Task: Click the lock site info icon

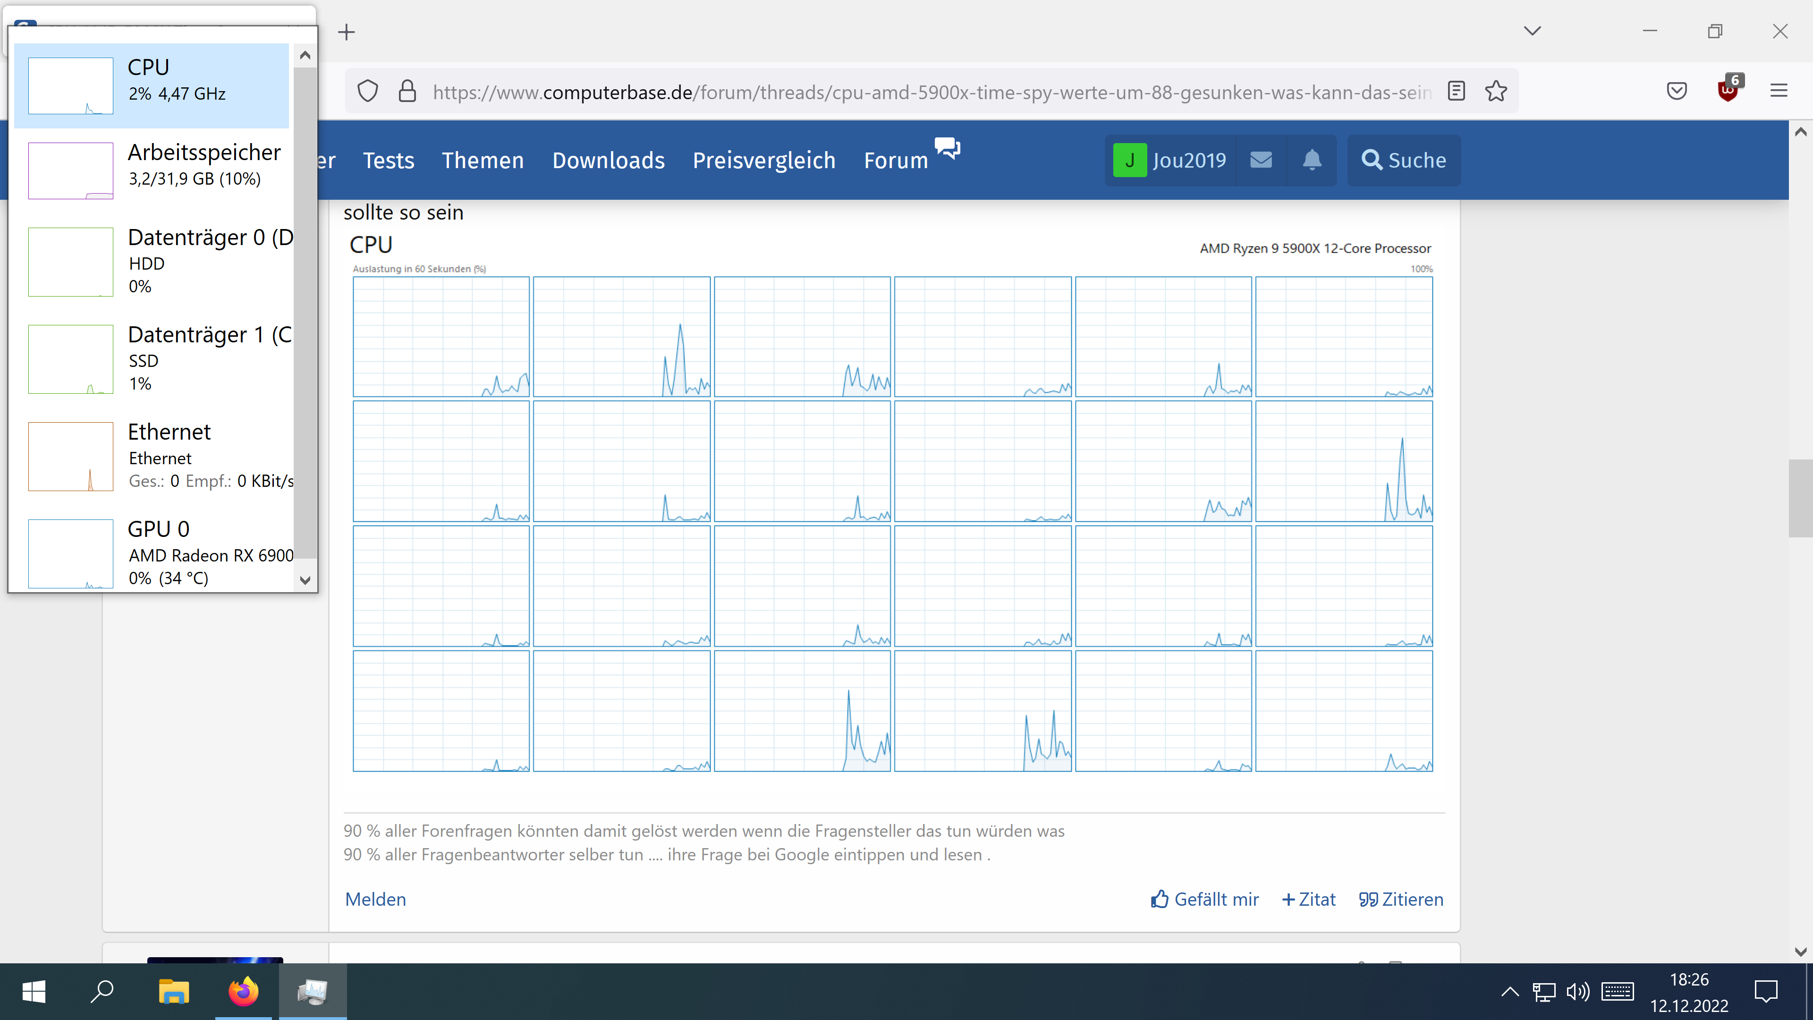Action: point(407,92)
